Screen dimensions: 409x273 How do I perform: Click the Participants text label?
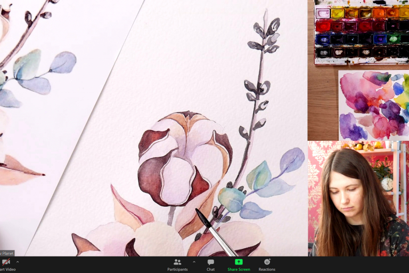177,269
